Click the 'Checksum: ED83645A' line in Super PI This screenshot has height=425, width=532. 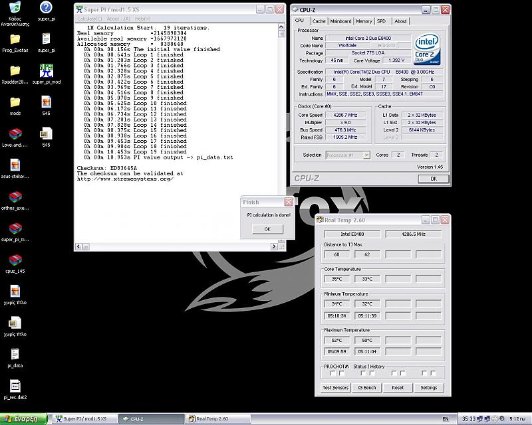coord(107,168)
